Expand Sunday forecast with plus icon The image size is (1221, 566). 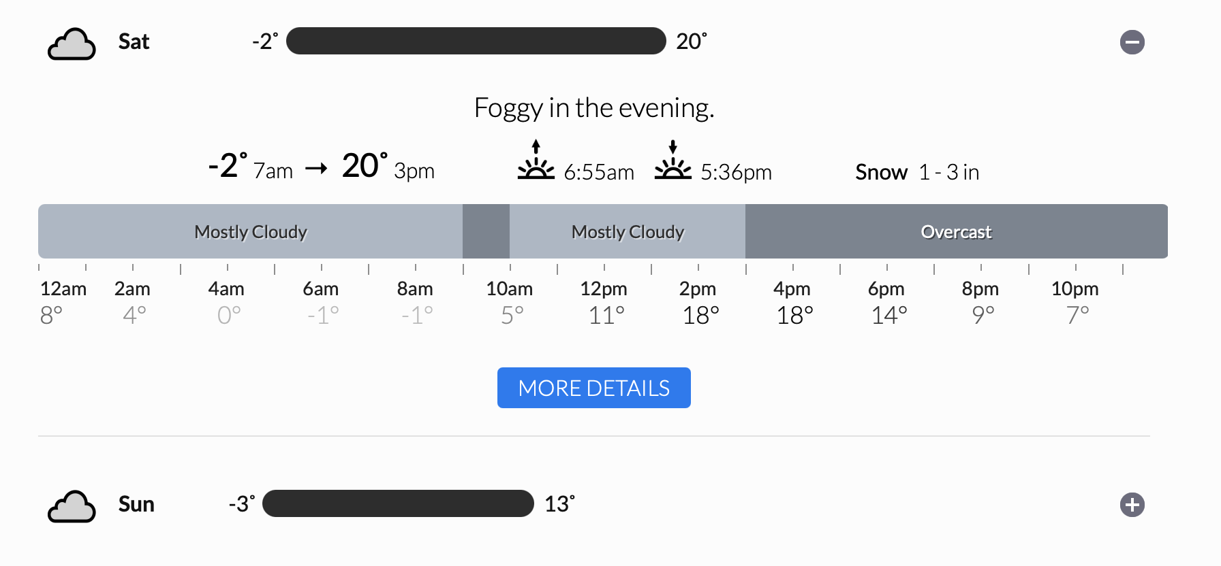(1132, 505)
